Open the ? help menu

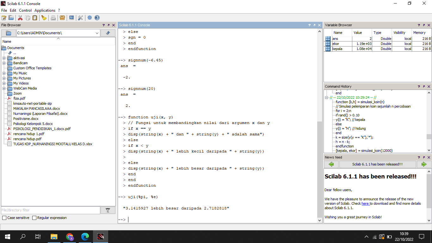[x=59, y=10]
